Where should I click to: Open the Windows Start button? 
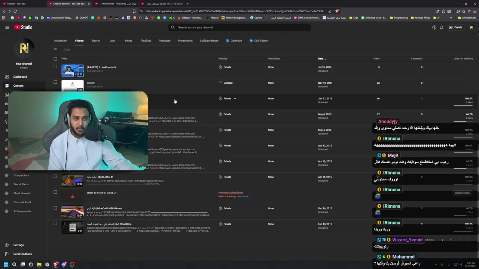click(6, 265)
